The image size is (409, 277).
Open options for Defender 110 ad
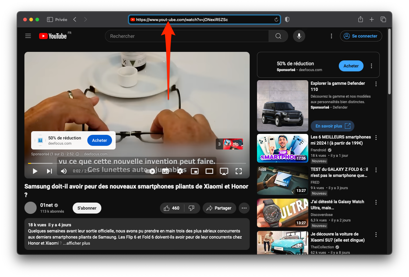(x=376, y=84)
